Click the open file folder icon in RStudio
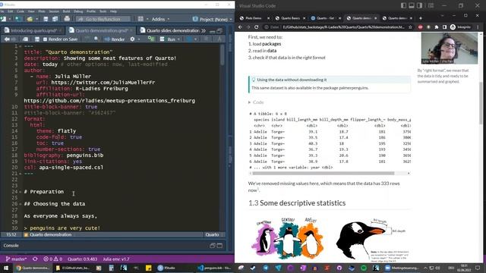This screenshot has height=273, width=486. [x=30, y=19]
